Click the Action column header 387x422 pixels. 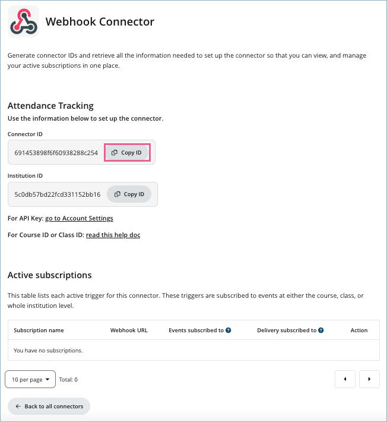pos(359,330)
